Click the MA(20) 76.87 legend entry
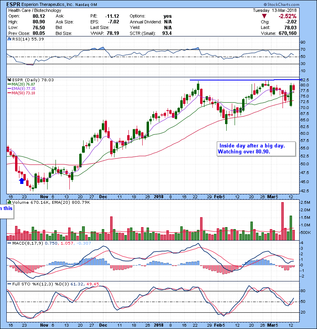Screen dimensions: 317x329 pyautogui.click(x=23, y=84)
